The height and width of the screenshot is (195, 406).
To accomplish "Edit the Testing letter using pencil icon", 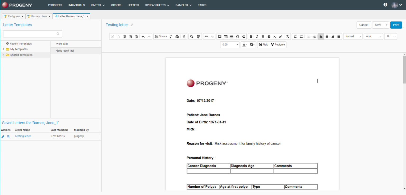I will [3, 136].
